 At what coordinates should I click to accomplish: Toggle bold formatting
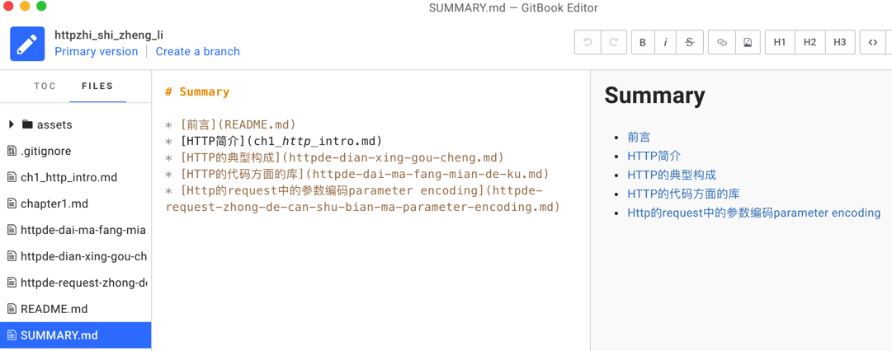coord(643,43)
